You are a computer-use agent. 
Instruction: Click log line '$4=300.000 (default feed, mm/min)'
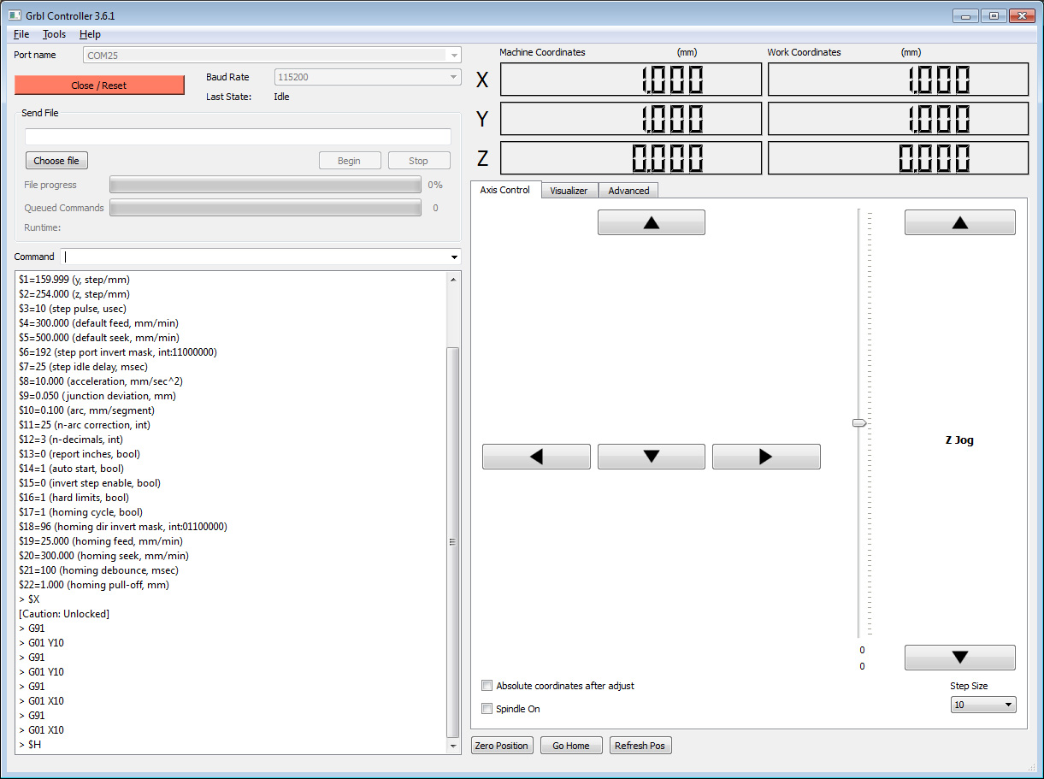click(x=98, y=323)
